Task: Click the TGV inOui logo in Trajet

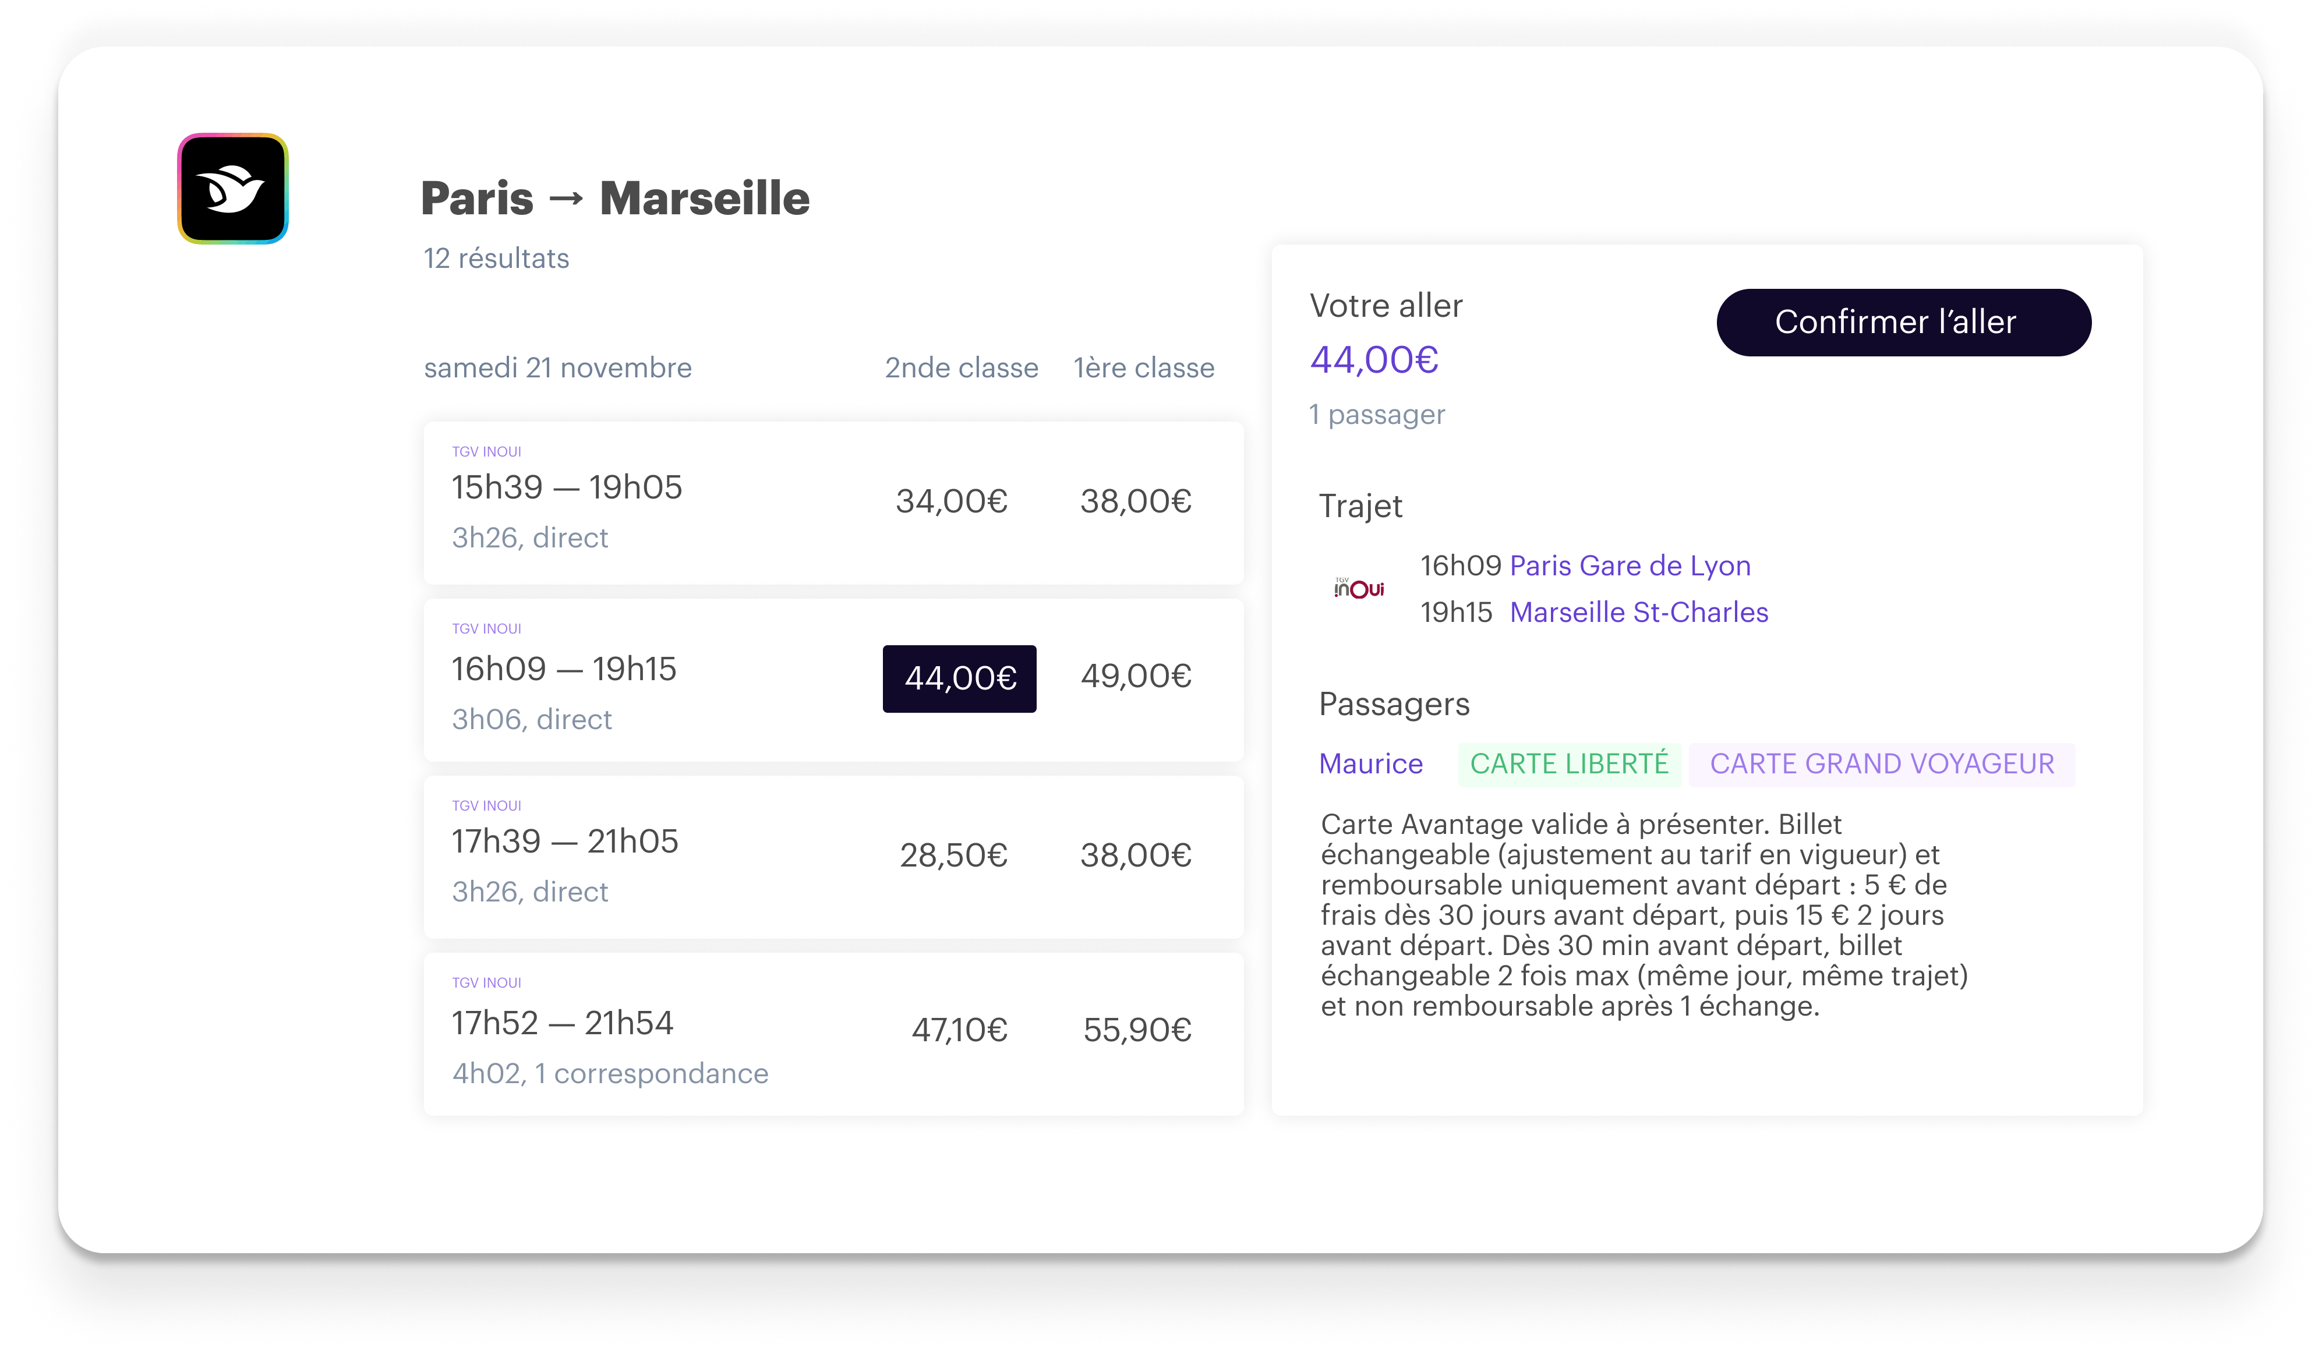Action: coord(1359,588)
